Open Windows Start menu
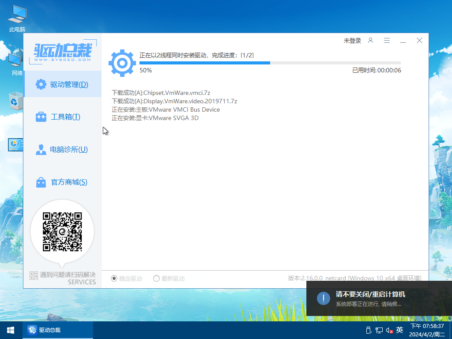The height and width of the screenshot is (339, 452). tap(10, 330)
